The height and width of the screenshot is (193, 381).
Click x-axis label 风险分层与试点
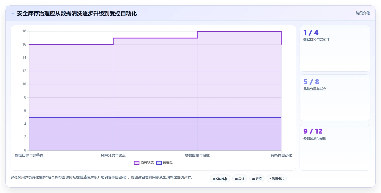click(113, 156)
